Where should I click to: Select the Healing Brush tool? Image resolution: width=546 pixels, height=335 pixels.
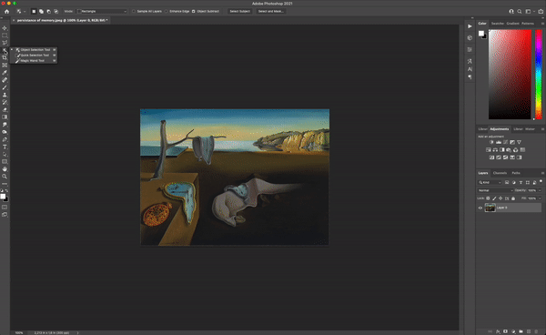5,80
